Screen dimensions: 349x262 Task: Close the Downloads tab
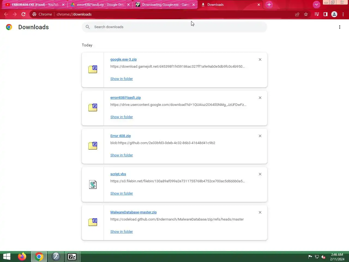click(259, 5)
